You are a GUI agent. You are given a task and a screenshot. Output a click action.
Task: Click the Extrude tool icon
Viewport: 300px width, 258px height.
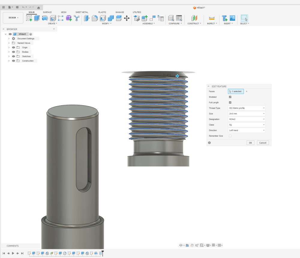tap(37, 18)
